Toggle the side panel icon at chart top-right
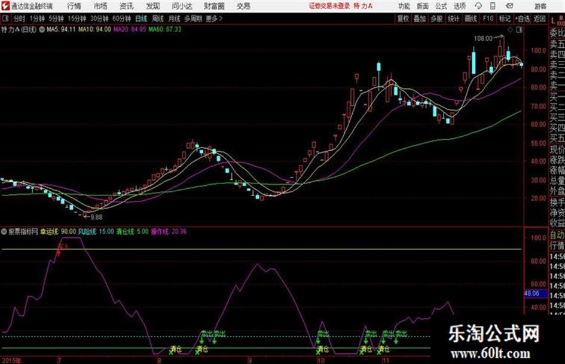565x364 pixels. (519, 30)
